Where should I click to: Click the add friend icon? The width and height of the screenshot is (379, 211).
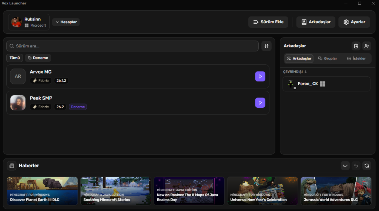coord(367,46)
